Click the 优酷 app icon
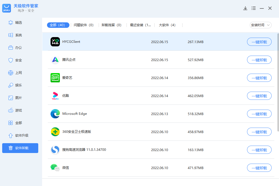 (x=55, y=96)
